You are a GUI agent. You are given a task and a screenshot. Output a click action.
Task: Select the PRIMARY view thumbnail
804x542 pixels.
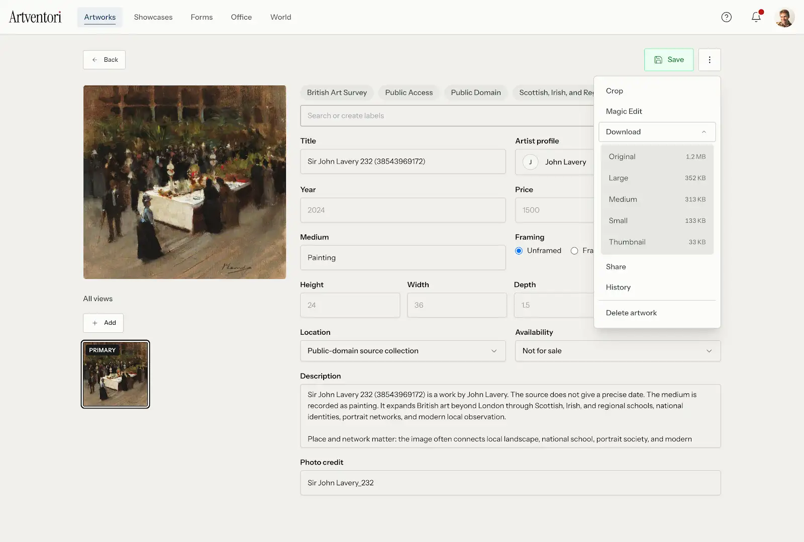click(116, 374)
